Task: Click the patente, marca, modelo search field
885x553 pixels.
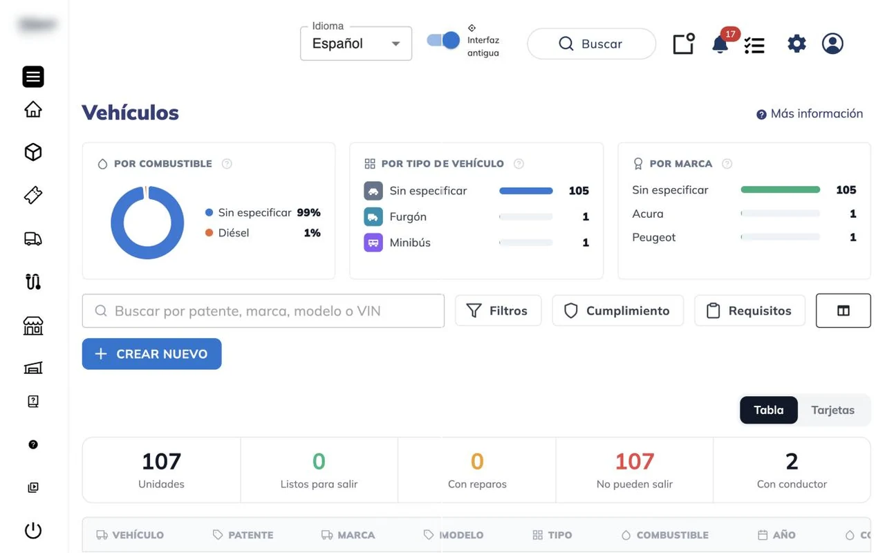Action: point(263,311)
